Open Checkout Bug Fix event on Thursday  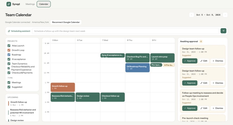137,58
